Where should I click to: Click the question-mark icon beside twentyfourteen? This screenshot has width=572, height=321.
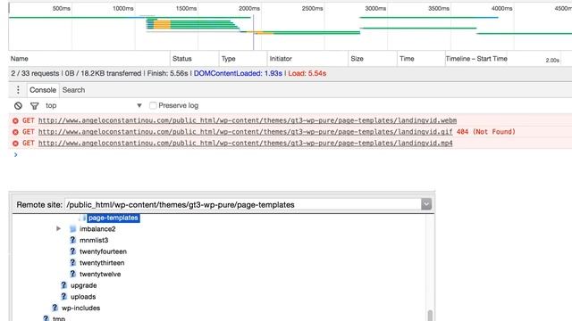pyautogui.click(x=72, y=251)
